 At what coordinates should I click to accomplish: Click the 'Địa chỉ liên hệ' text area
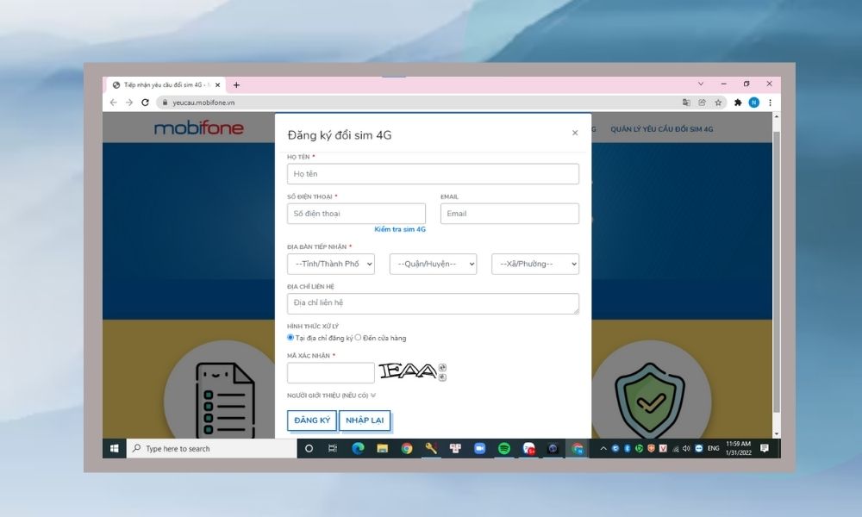433,303
